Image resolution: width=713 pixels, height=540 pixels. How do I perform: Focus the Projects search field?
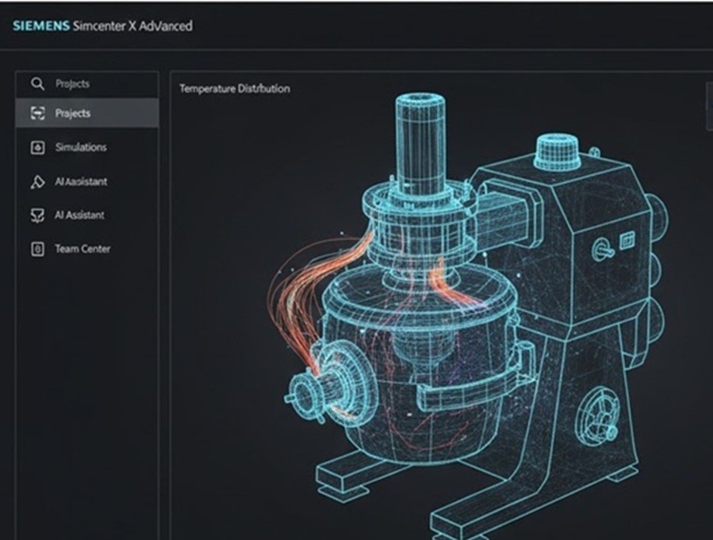93,84
